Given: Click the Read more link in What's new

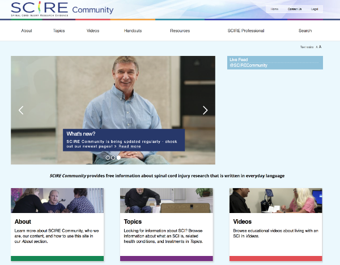Looking at the screenshot, I should coord(130,146).
